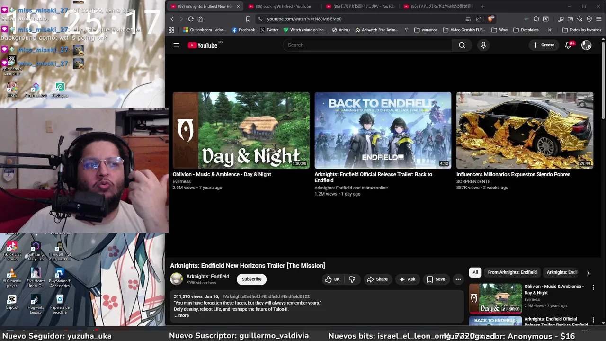
Task: Click the browser home icon
Action: pyautogui.click(x=200, y=19)
